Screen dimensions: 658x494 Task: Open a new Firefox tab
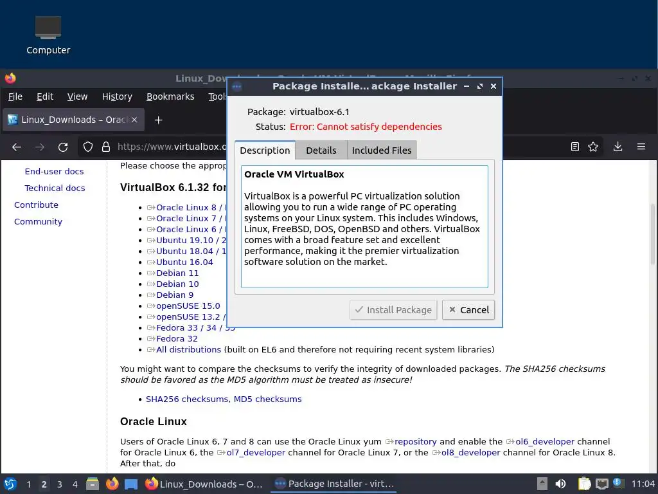coord(158,120)
